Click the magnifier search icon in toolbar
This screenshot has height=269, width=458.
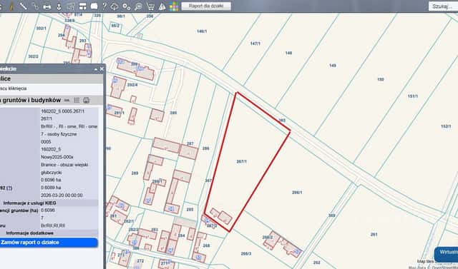[x=138, y=6]
